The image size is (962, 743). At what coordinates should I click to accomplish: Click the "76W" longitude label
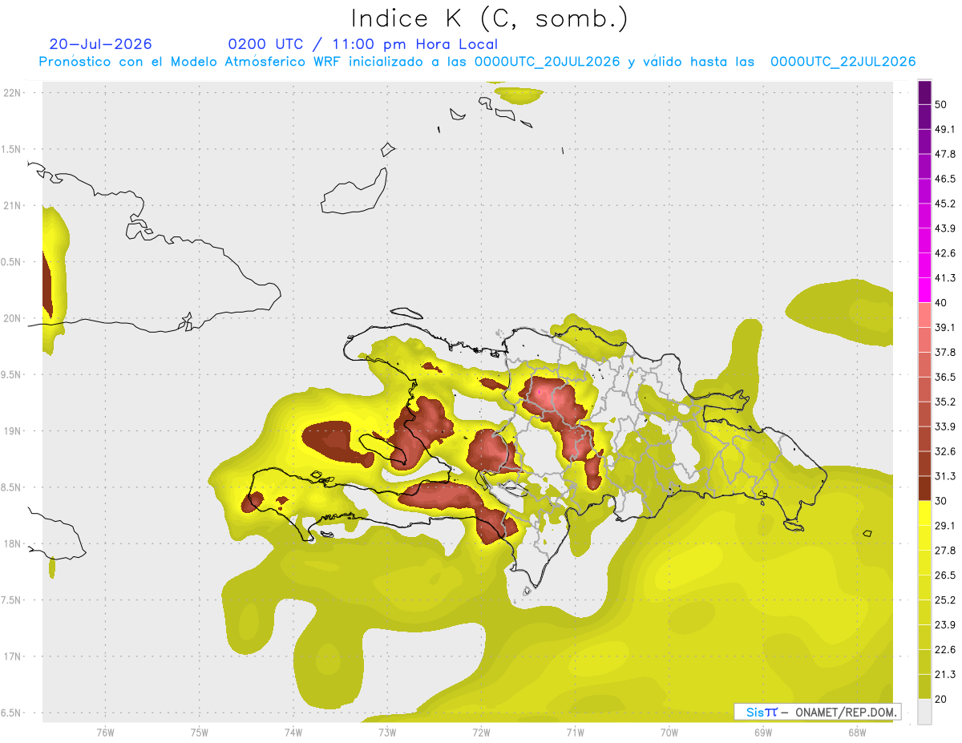pyautogui.click(x=105, y=733)
